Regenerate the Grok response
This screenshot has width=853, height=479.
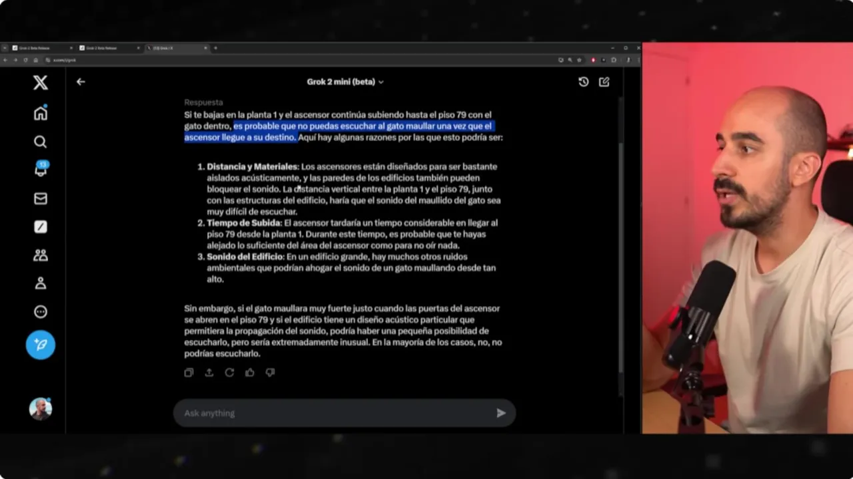coord(229,373)
